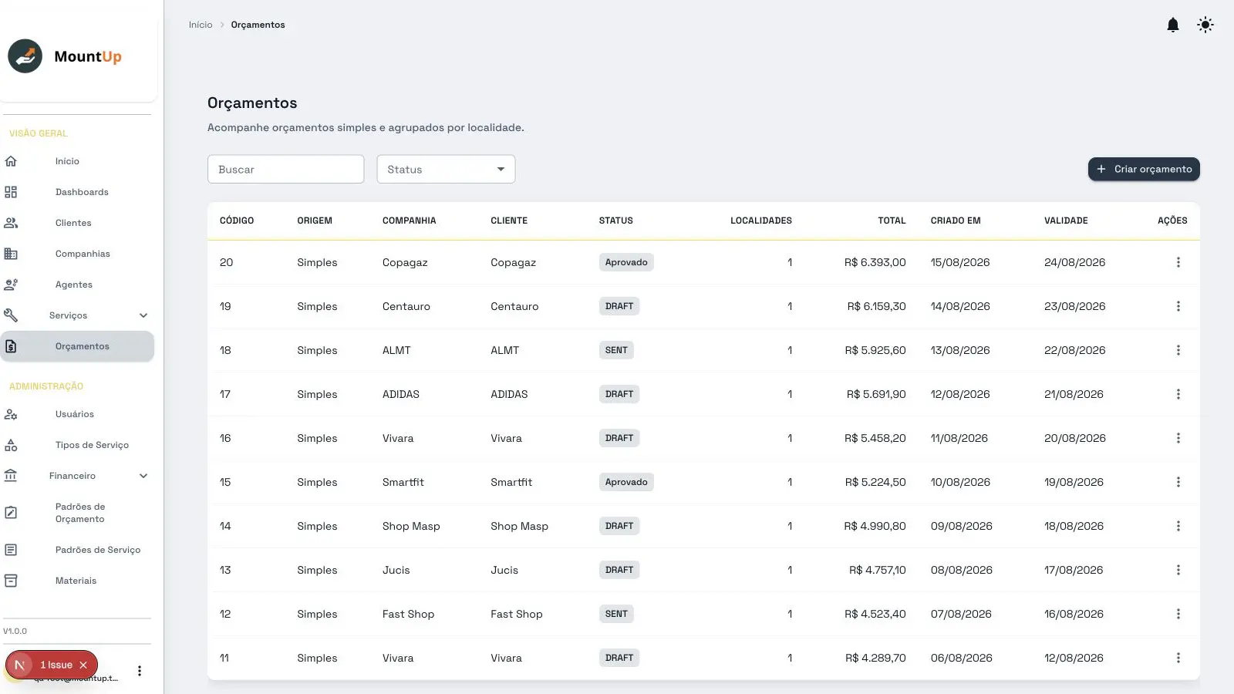Click Centauro company cell
The width and height of the screenshot is (1234, 694).
(x=406, y=306)
